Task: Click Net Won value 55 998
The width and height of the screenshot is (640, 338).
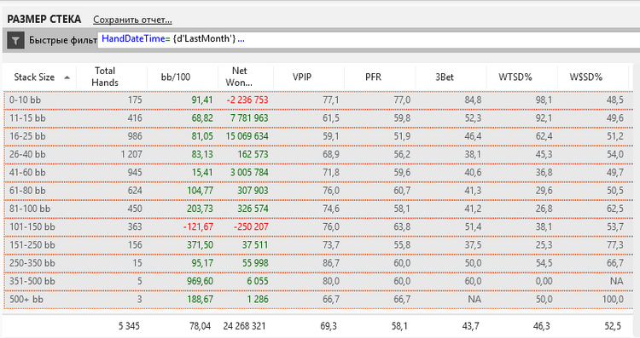Action: click(255, 263)
